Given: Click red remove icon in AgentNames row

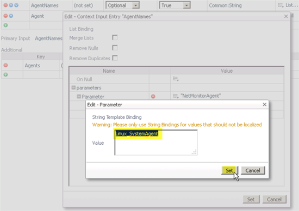Looking at the screenshot, I should click(x=5, y=5).
